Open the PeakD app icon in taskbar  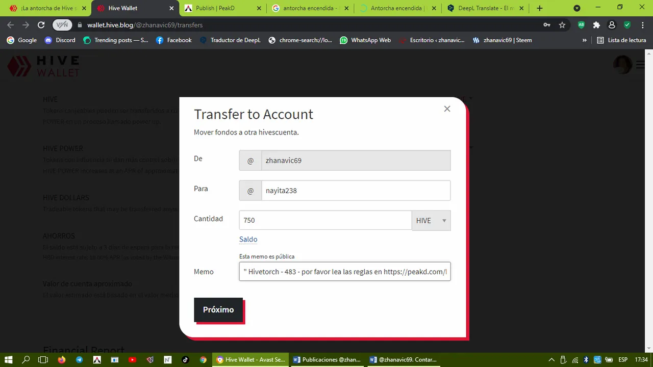(96, 359)
